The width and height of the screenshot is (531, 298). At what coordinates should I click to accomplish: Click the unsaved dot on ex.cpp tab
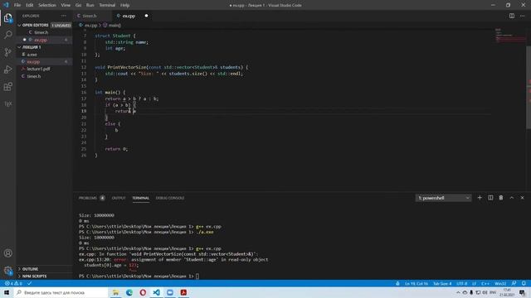coord(146,16)
